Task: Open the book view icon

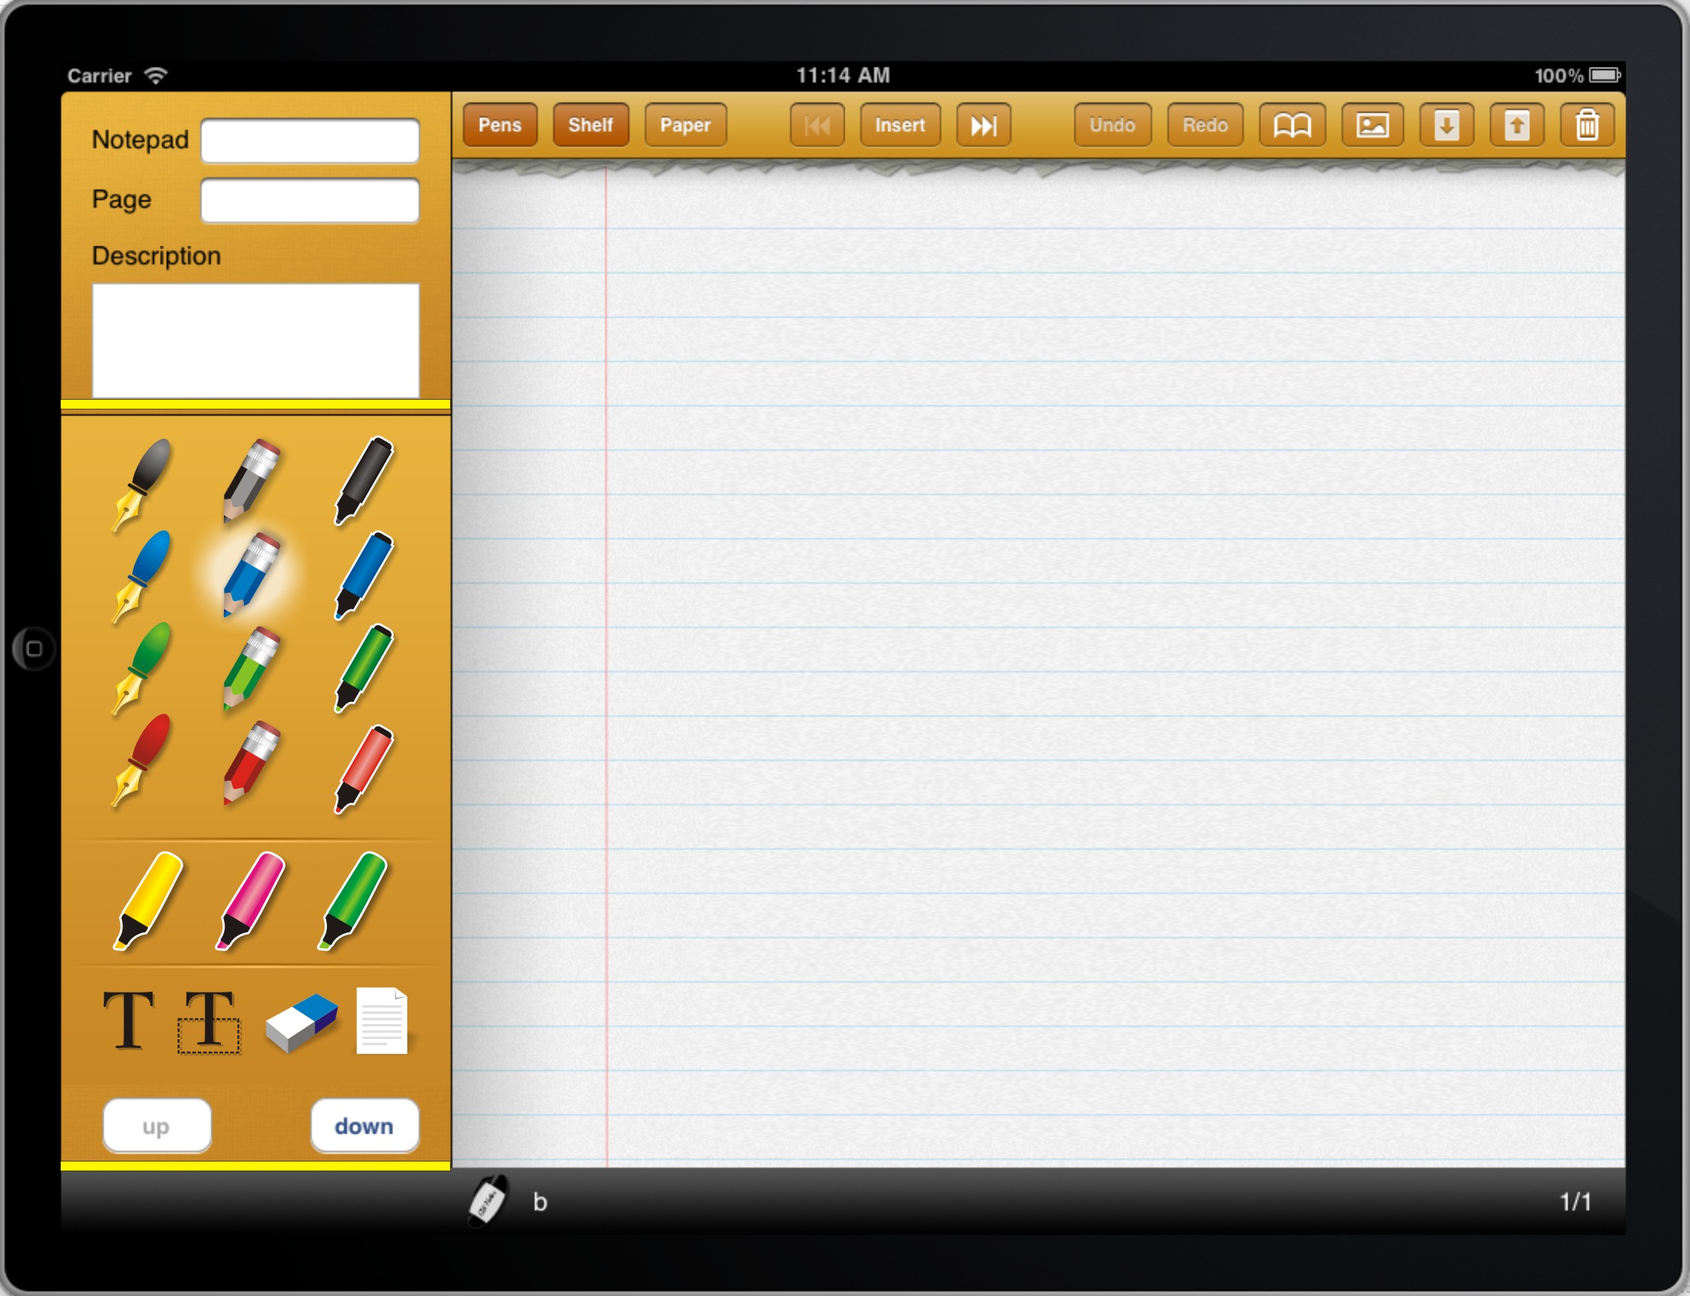Action: pos(1292,125)
